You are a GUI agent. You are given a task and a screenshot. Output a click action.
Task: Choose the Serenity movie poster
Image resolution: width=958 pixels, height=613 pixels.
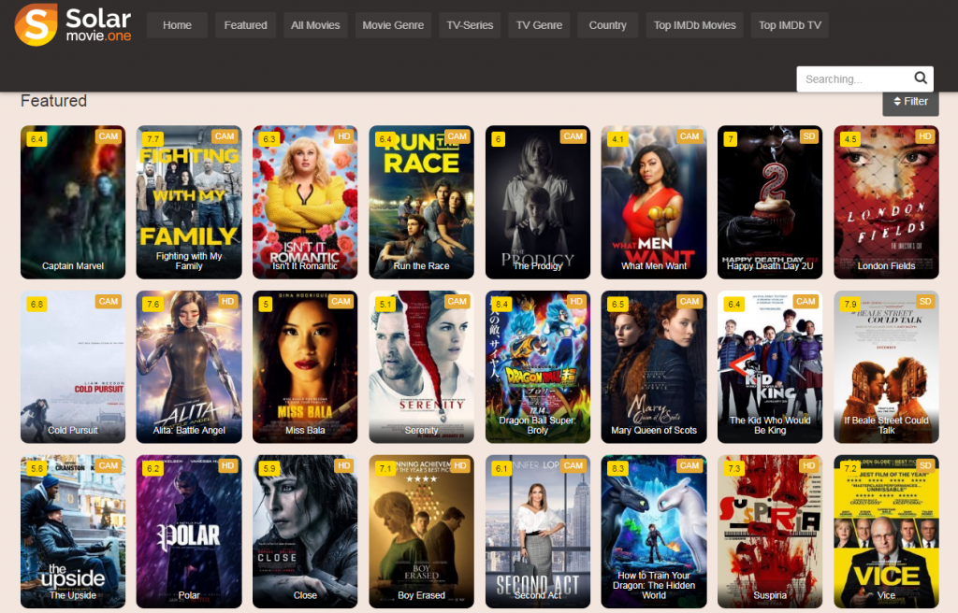point(422,367)
